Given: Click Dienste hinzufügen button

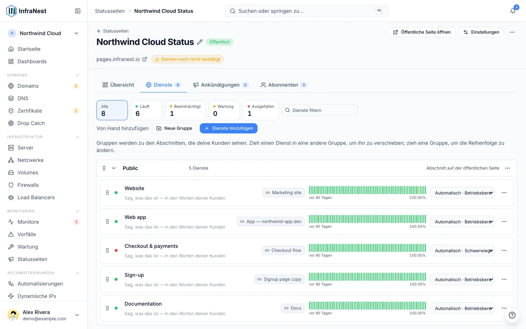Looking at the screenshot, I should pos(229,128).
